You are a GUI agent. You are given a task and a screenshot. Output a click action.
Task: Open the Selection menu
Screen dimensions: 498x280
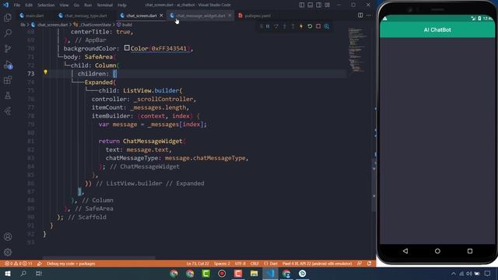46,5
